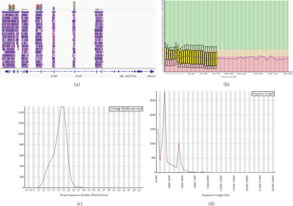Click the second PAH label in gene track
This screenshot has height=206, width=293.
click(78, 76)
